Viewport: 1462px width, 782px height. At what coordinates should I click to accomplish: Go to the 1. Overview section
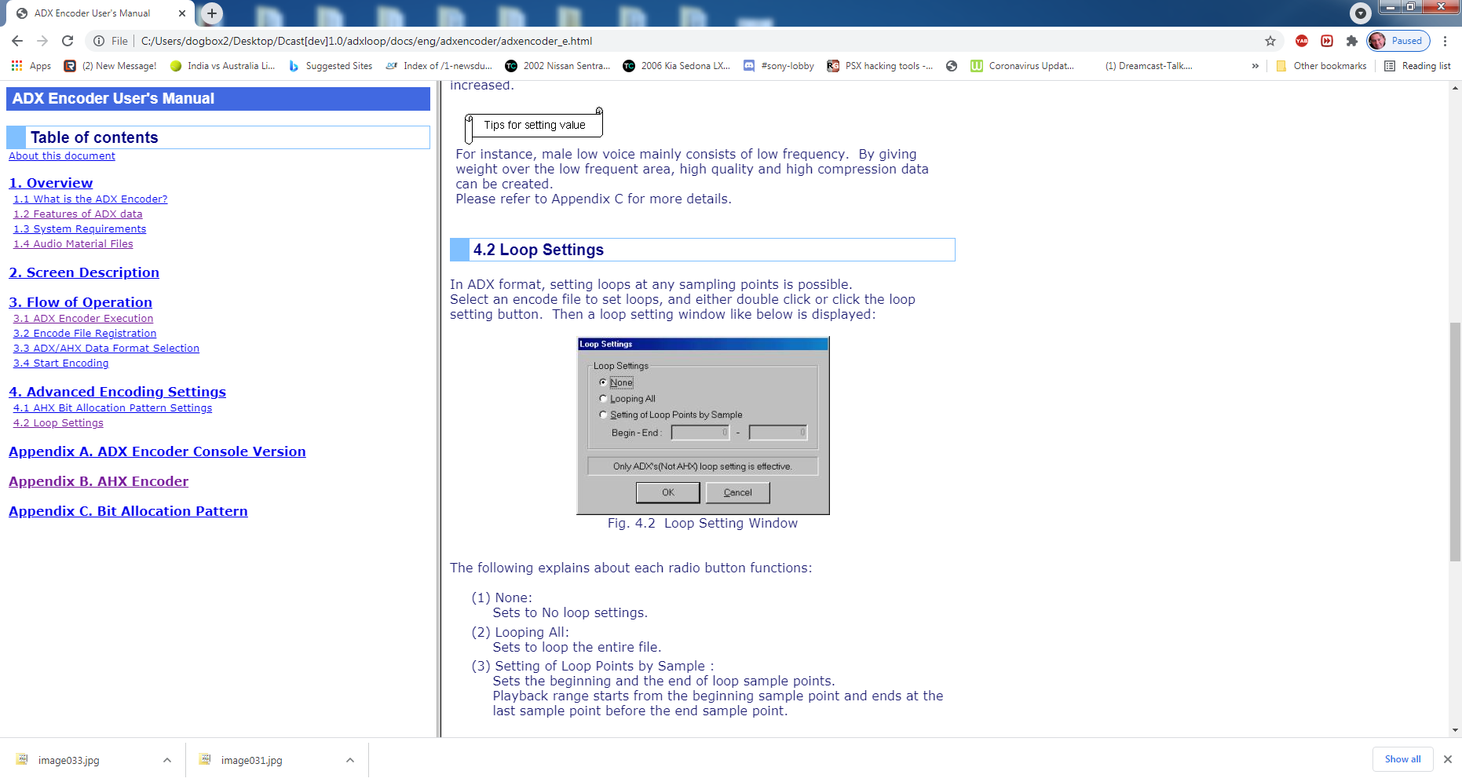50,183
